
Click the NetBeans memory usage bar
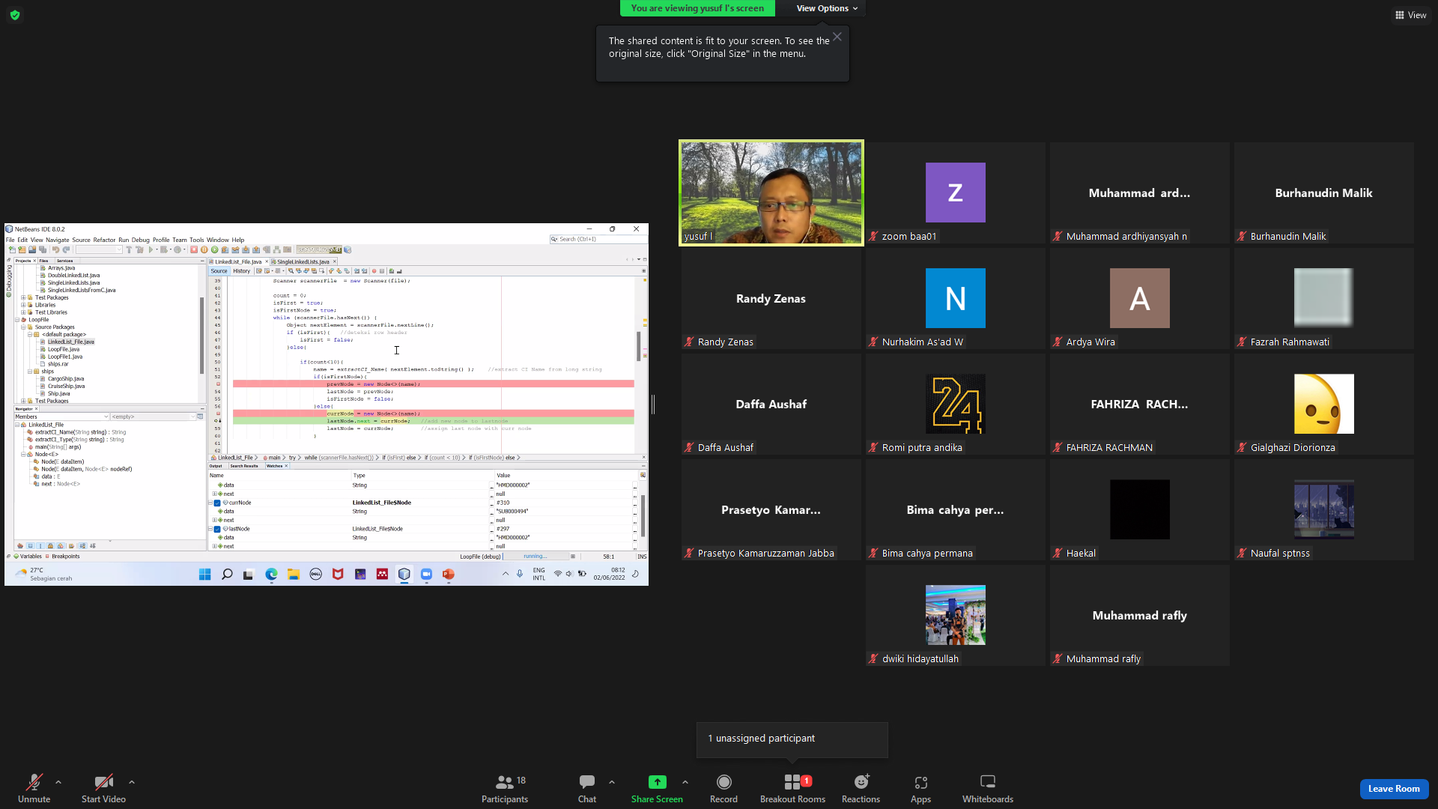[319, 250]
